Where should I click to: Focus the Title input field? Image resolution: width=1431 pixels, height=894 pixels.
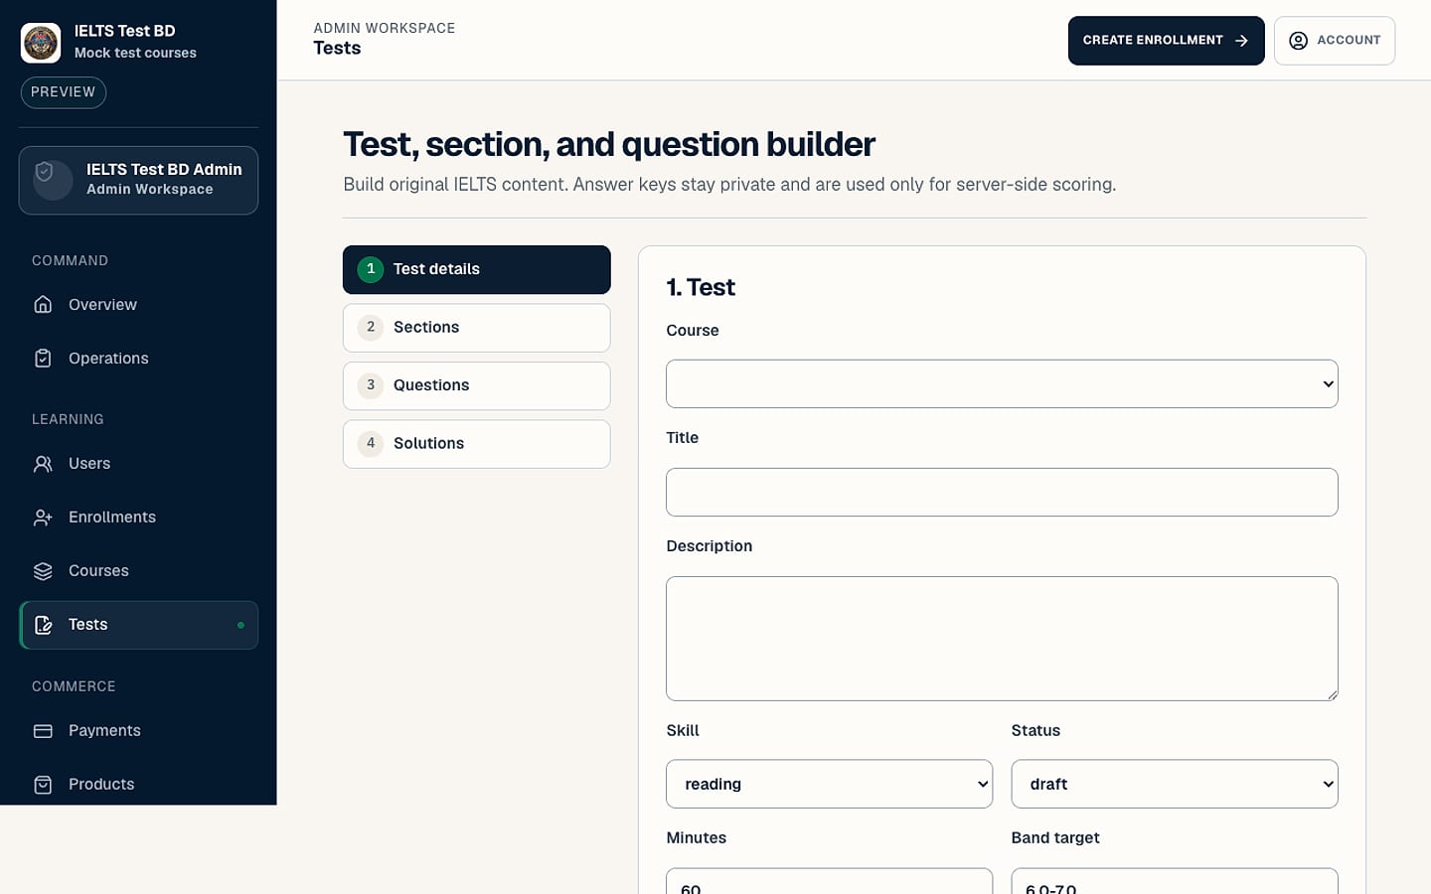tap(1002, 492)
